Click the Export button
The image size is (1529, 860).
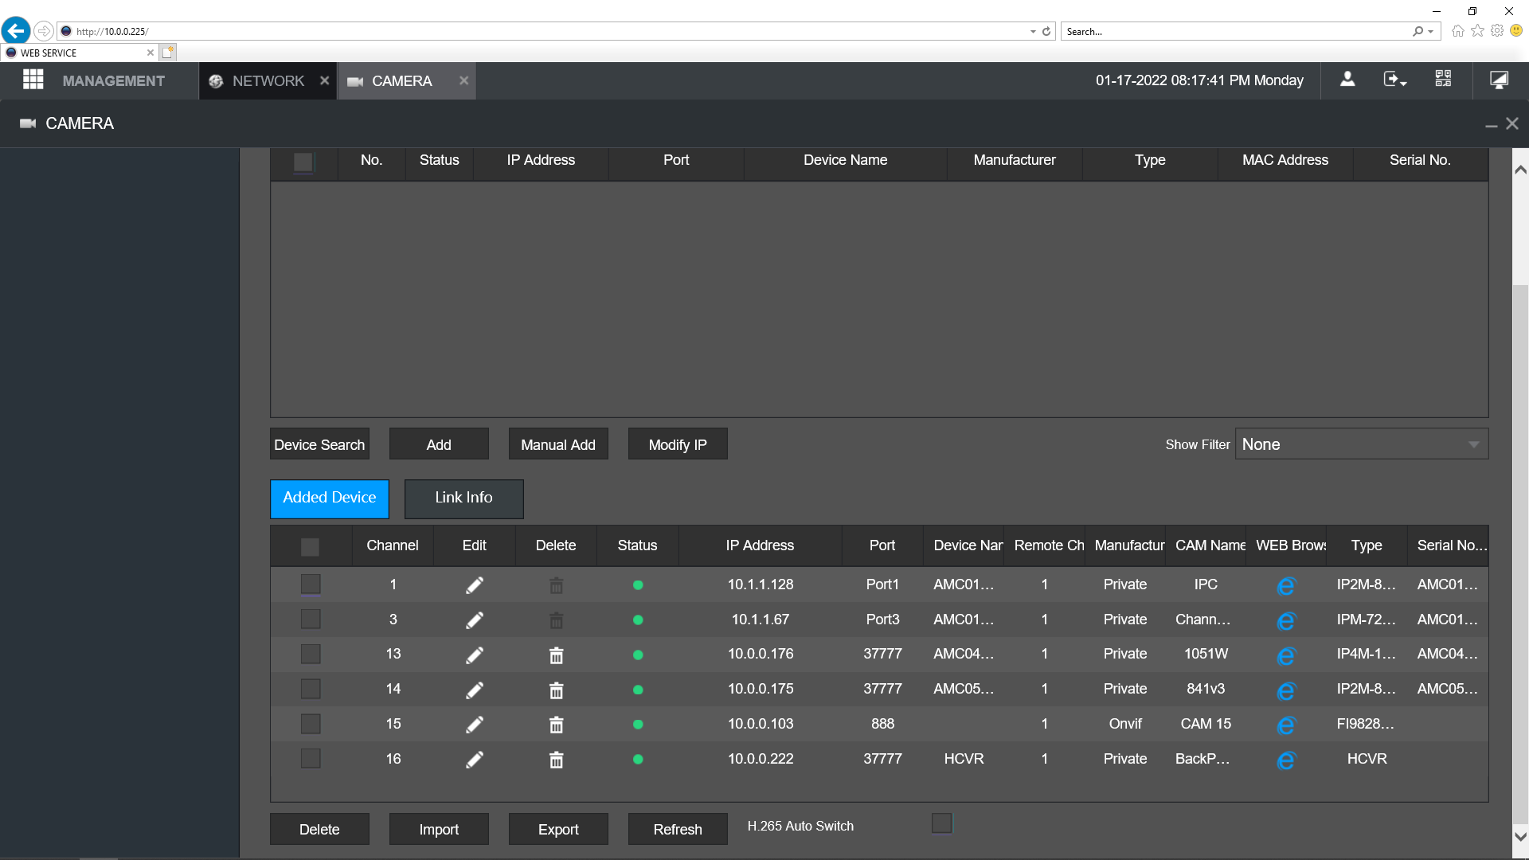(558, 829)
